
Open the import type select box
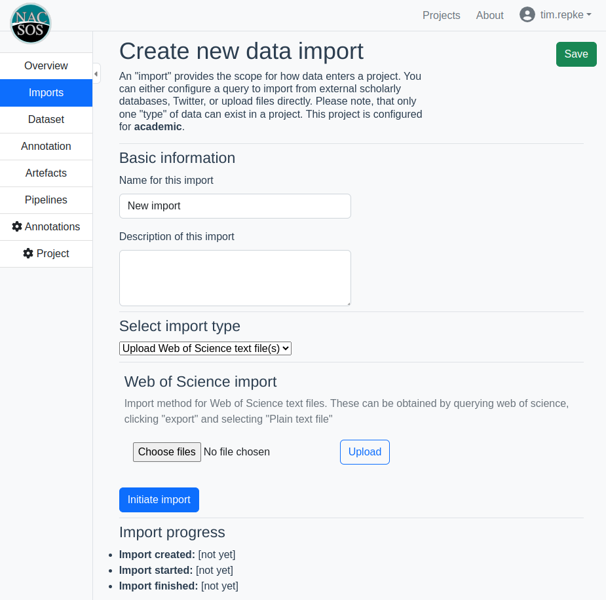pos(205,348)
